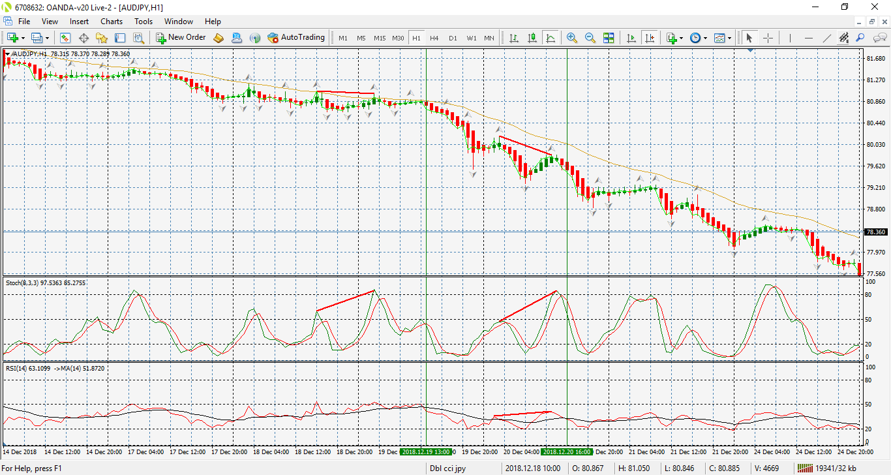Viewport: 891px width, 475px height.
Task: Expand the new chart dropdown arrow
Action: coord(23,38)
